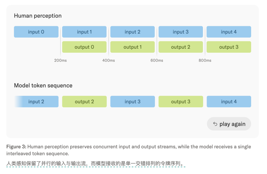This screenshot has width=267, height=174.
Task: Select input 1 in Human perception
Action: [x=84, y=32]
